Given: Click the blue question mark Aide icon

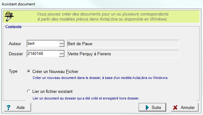Looking at the screenshot, I should click(x=9, y=107).
